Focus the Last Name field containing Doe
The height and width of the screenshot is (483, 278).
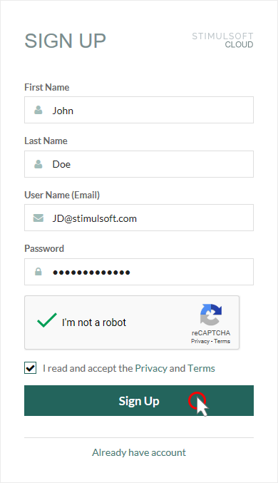(x=139, y=164)
